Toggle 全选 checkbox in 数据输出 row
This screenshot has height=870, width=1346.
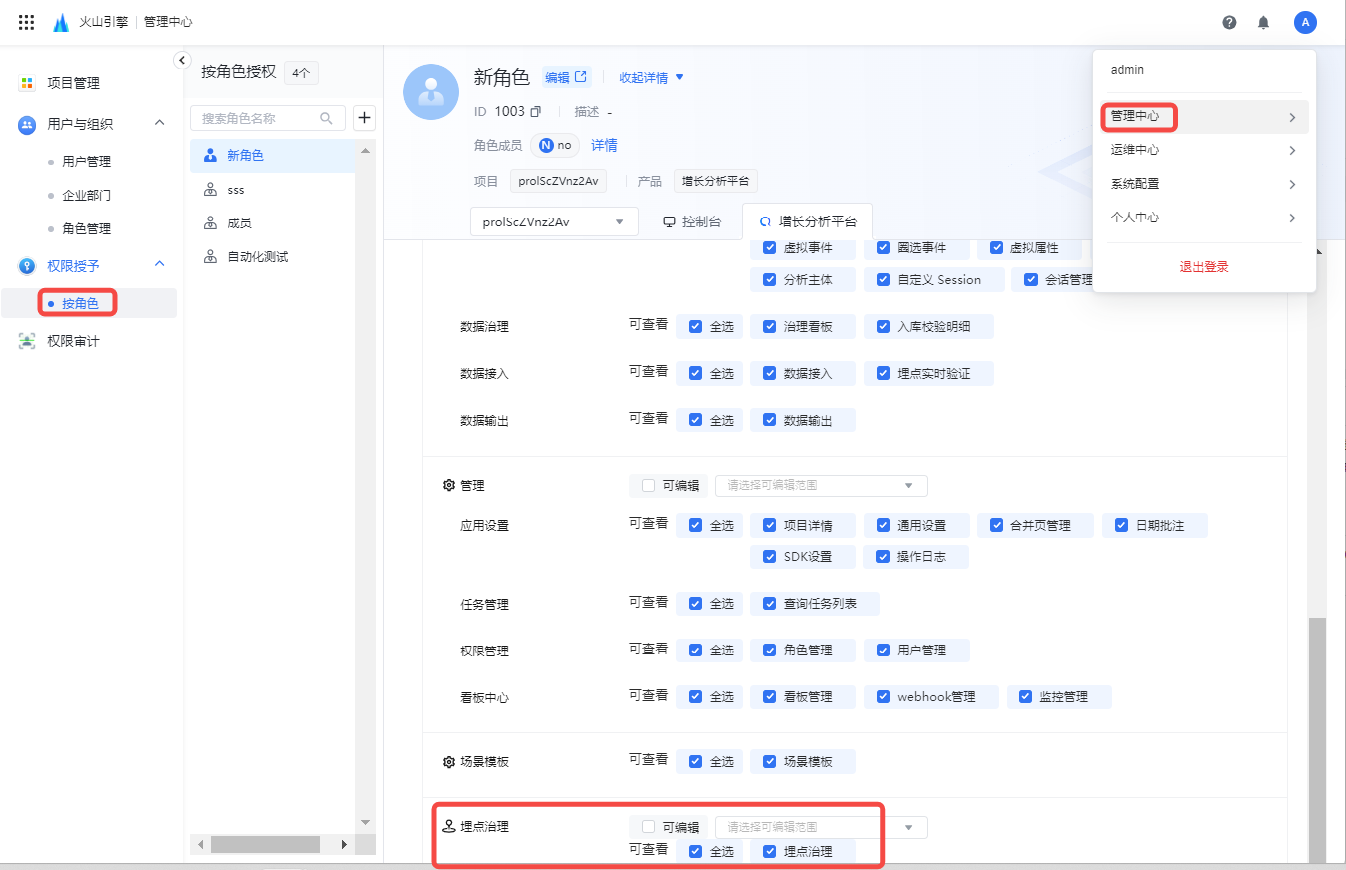pyautogui.click(x=696, y=420)
